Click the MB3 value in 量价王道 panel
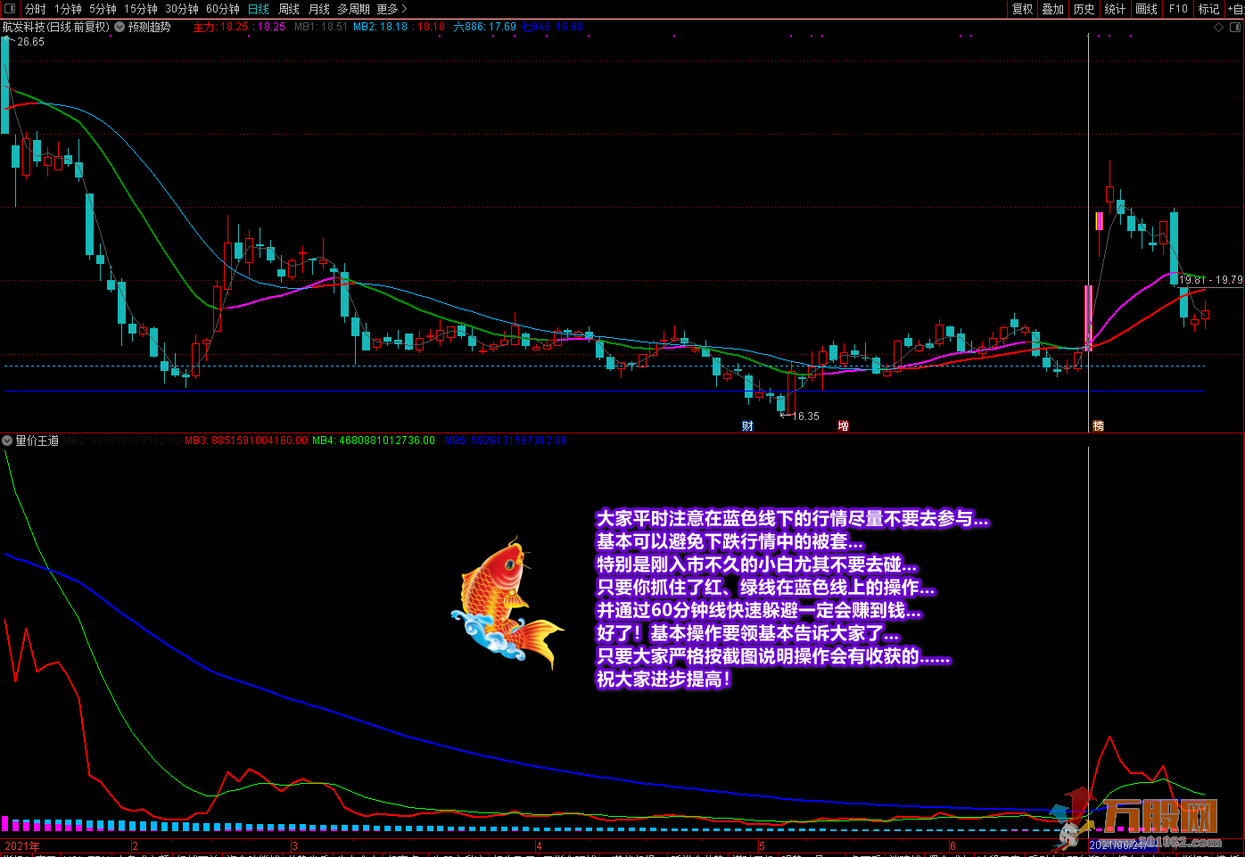1245x857 pixels. pyautogui.click(x=246, y=441)
